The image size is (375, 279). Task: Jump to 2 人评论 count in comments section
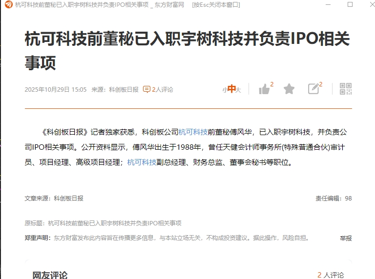pyautogui.click(x=331, y=275)
